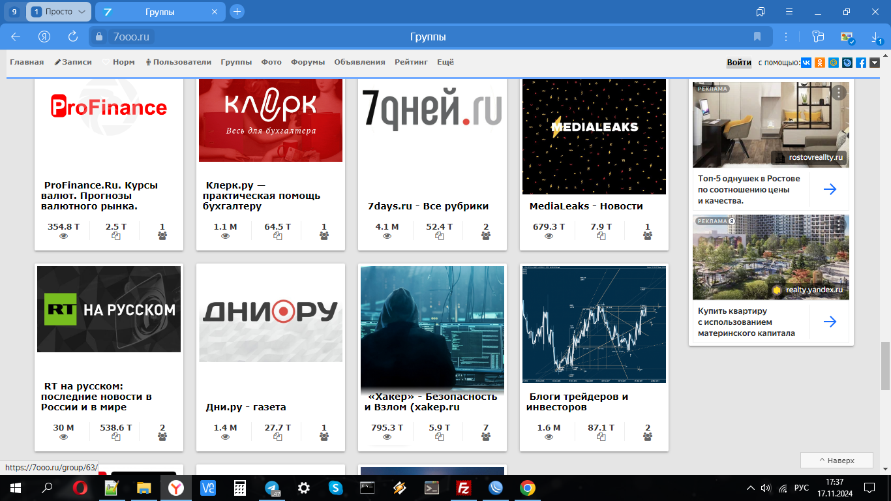Open browser downloads panel
This screenshot has width=891, height=501.
point(875,37)
